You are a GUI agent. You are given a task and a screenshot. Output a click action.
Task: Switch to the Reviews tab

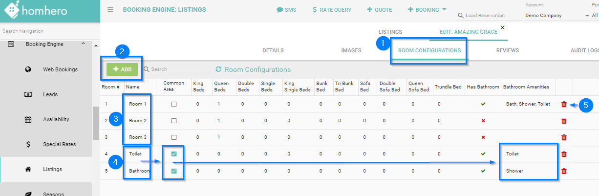click(x=507, y=50)
